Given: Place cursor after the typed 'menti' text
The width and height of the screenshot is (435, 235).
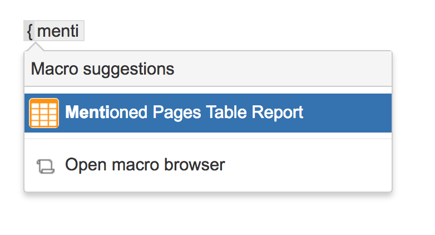Looking at the screenshot, I should click(80, 31).
